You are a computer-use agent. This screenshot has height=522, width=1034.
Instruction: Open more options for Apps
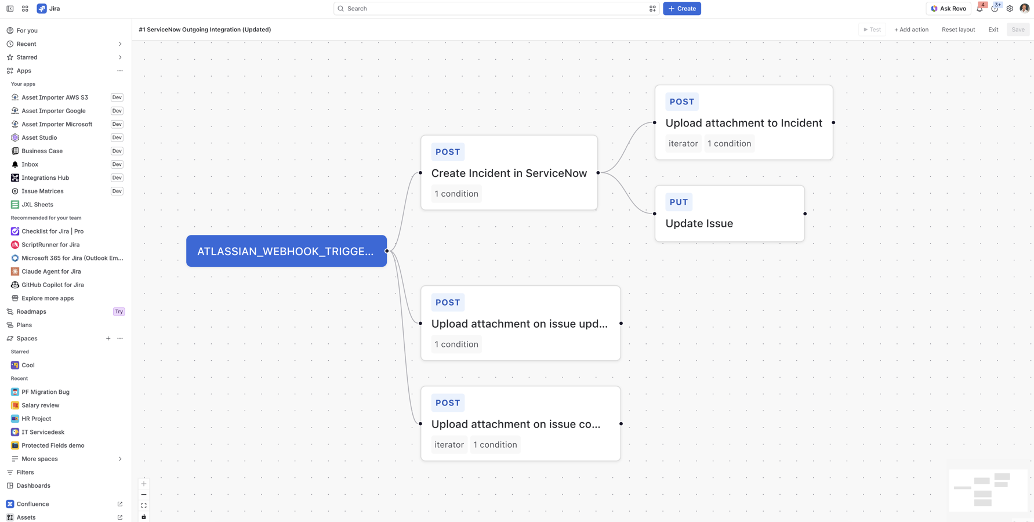(x=120, y=71)
